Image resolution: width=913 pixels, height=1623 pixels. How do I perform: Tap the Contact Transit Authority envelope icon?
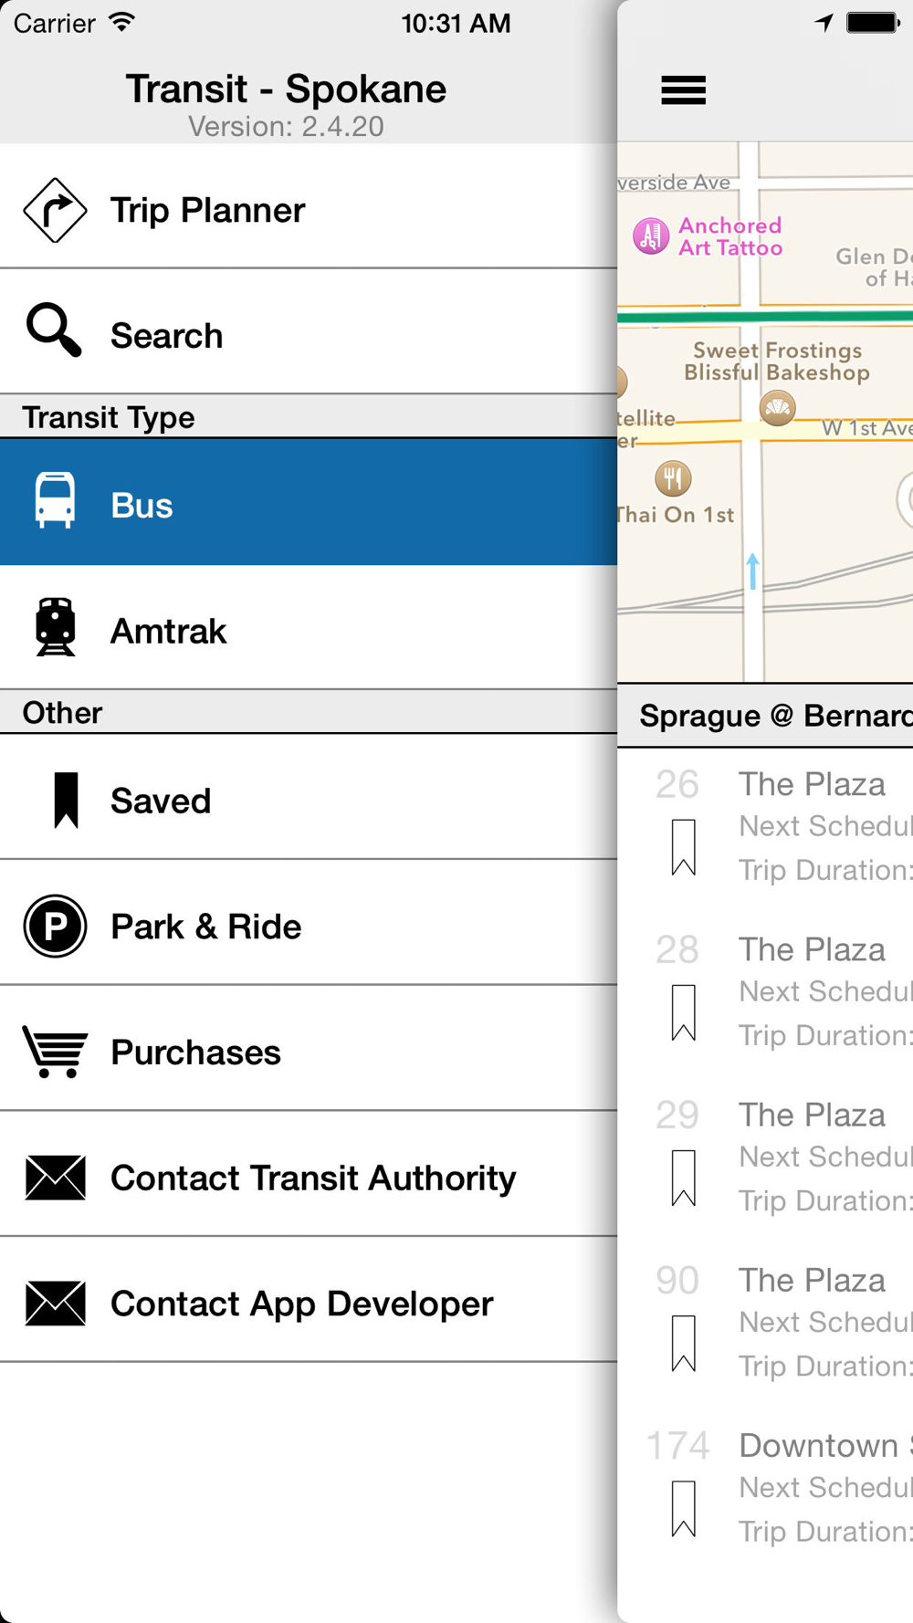[55, 1178]
